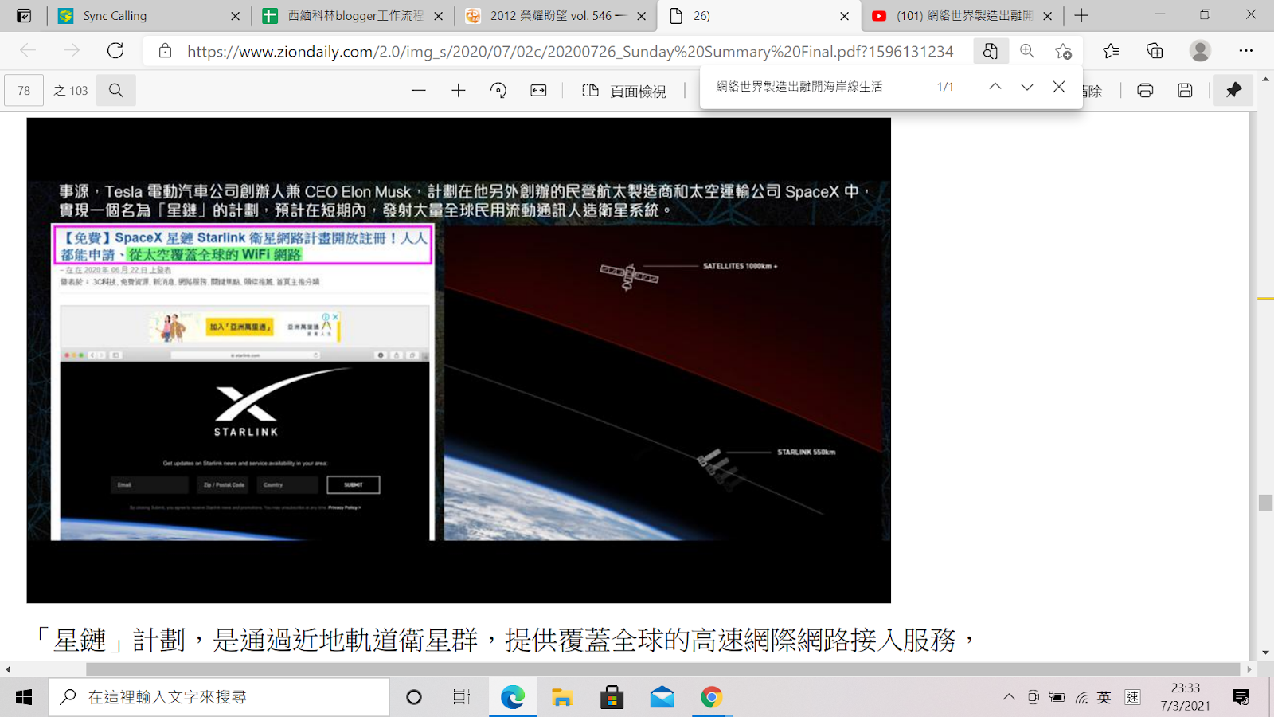Image resolution: width=1274 pixels, height=717 pixels.
Task: Fit PDF to page width
Action: pyautogui.click(x=538, y=91)
